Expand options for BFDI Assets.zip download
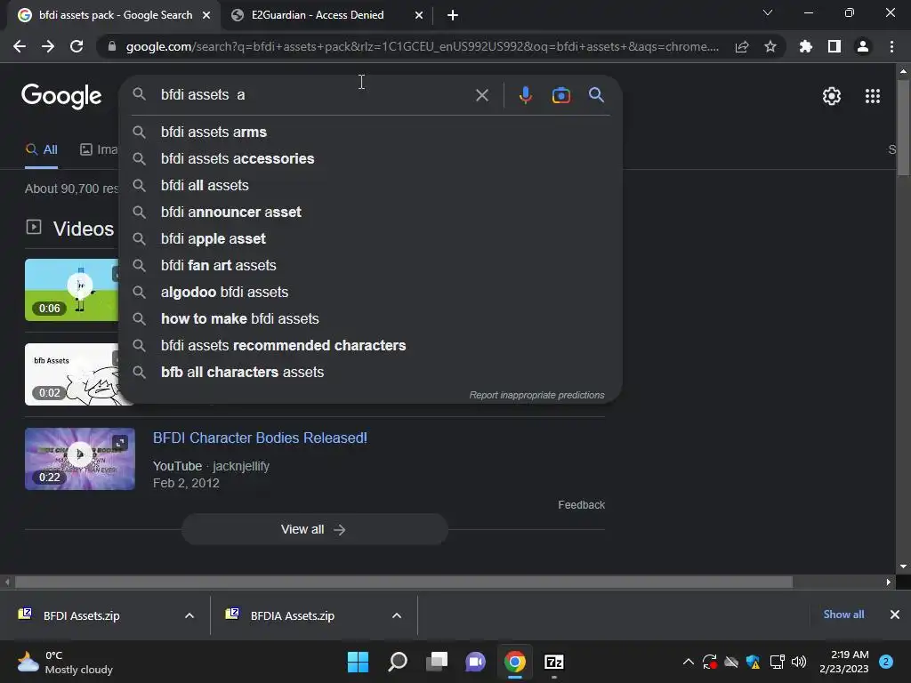 point(189,615)
